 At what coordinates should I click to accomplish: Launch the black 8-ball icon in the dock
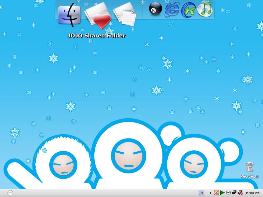155,9
